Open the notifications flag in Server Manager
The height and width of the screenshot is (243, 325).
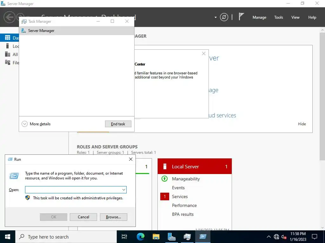(241, 16)
